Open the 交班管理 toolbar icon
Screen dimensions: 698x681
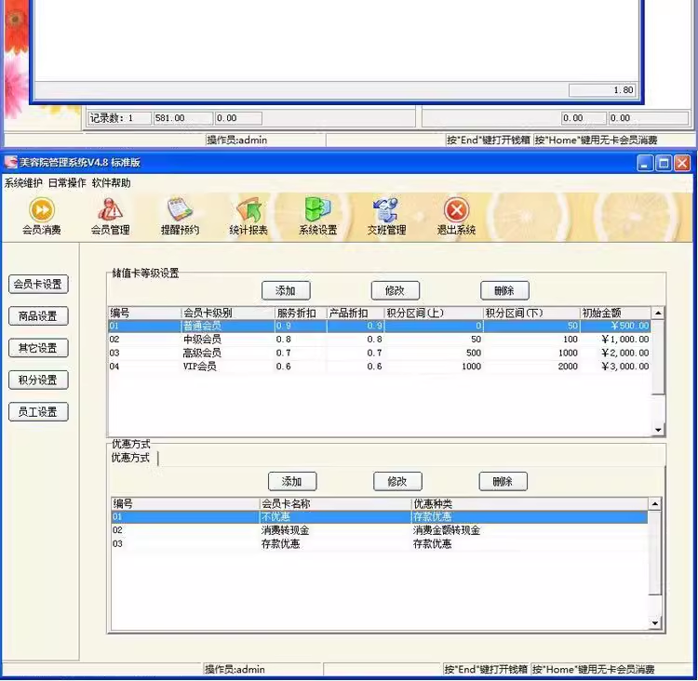(x=386, y=217)
